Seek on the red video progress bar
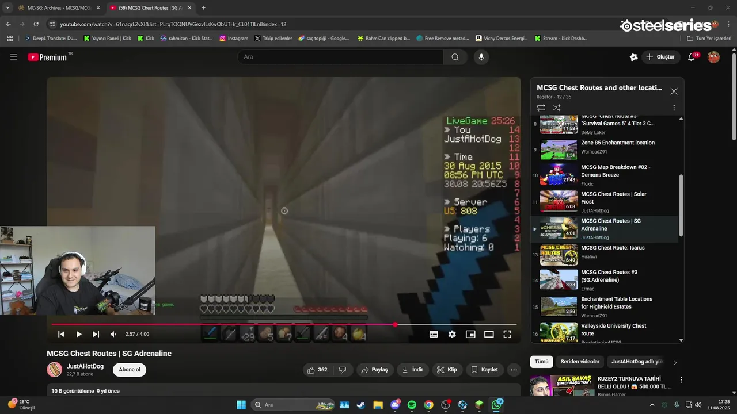This screenshot has width=737, height=414. point(284,324)
